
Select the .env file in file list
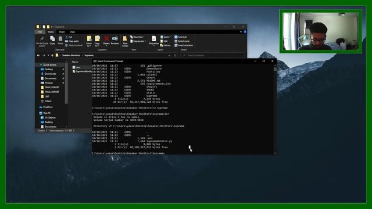click(76, 67)
